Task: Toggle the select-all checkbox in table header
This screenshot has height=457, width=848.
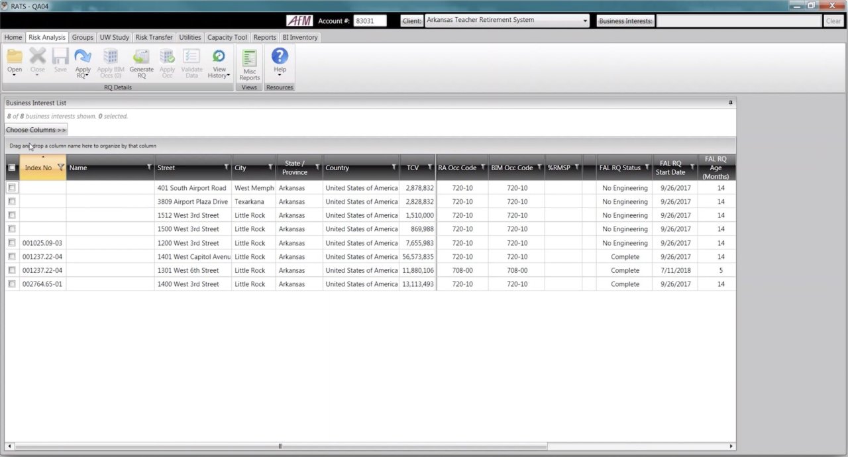Action: (x=12, y=168)
